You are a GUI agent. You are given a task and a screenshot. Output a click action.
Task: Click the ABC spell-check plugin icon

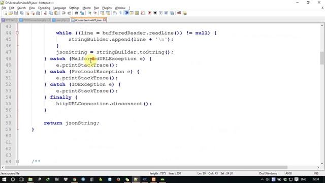(179, 13)
